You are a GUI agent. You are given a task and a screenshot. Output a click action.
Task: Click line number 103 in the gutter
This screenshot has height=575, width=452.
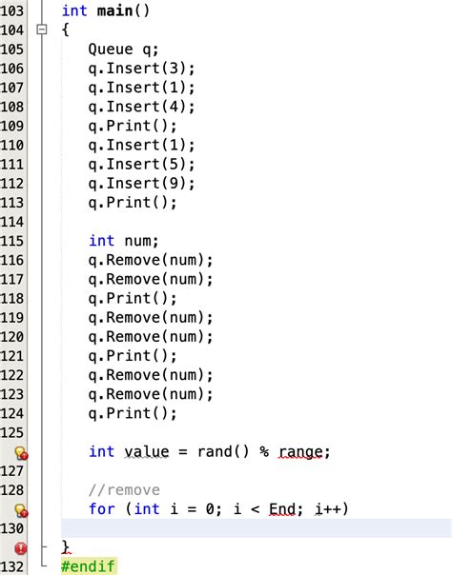coord(12,10)
